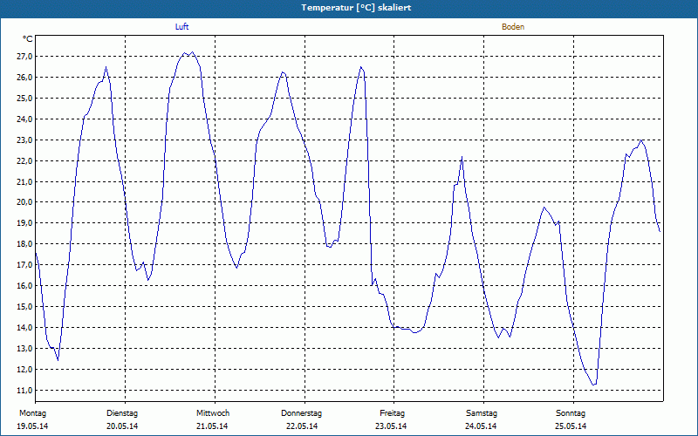Click the 15,0 y-axis label

[24, 307]
